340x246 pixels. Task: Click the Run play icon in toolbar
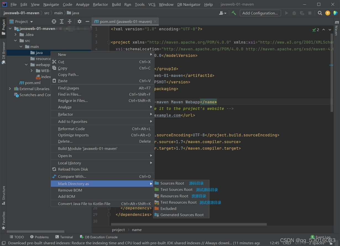coord(286,13)
